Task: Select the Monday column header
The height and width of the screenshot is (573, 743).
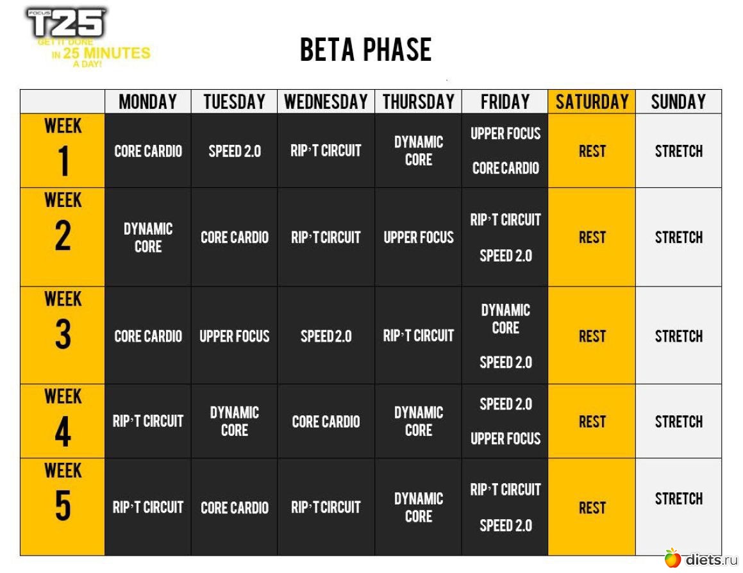Action: coord(147,102)
